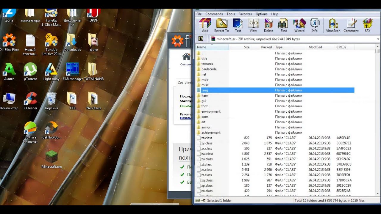Select the achievement folder row
The height and width of the screenshot is (214, 381).
(275, 133)
